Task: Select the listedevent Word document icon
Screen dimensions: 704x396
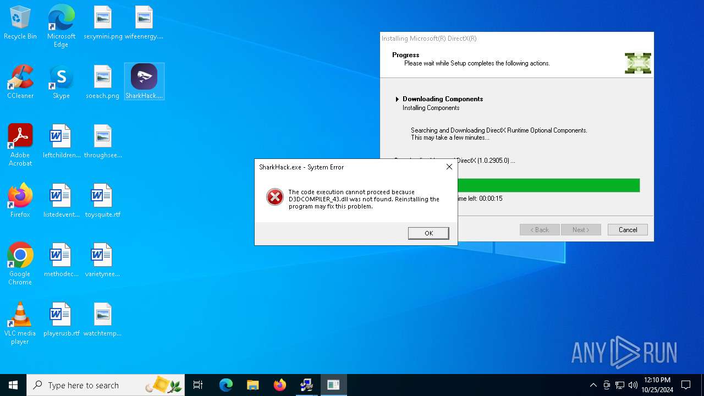Action: pos(61,200)
